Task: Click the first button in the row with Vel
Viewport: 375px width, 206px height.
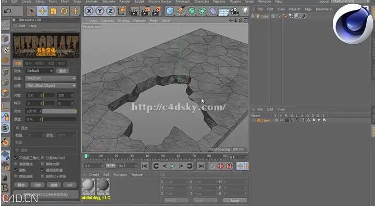Action: (21, 185)
